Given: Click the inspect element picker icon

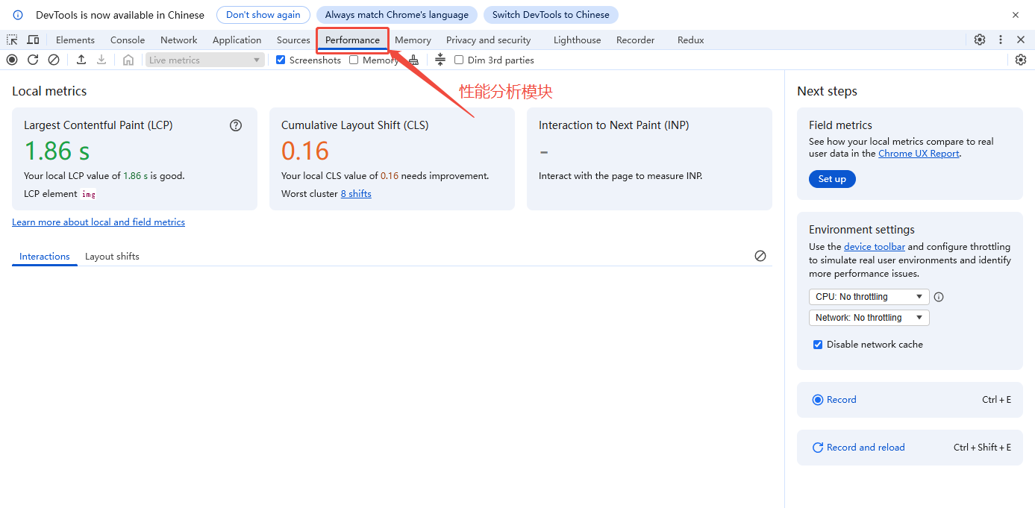Looking at the screenshot, I should click(13, 40).
